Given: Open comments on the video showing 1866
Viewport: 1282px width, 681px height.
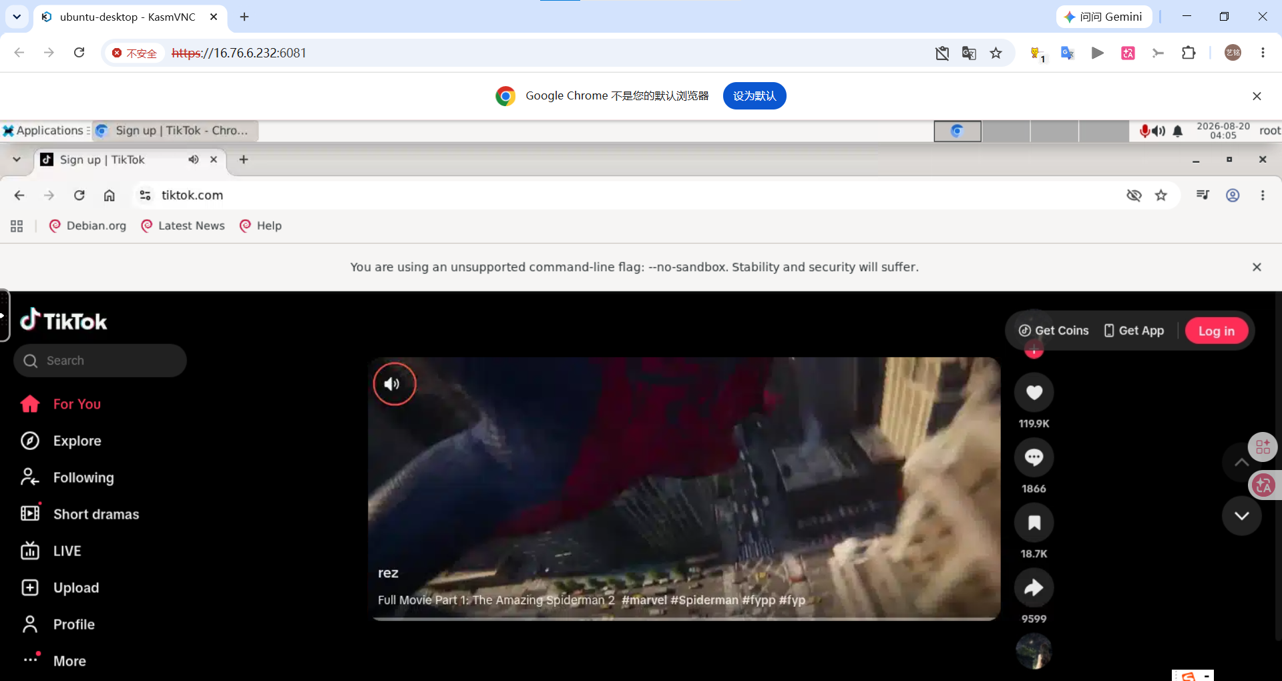Looking at the screenshot, I should pyautogui.click(x=1034, y=457).
